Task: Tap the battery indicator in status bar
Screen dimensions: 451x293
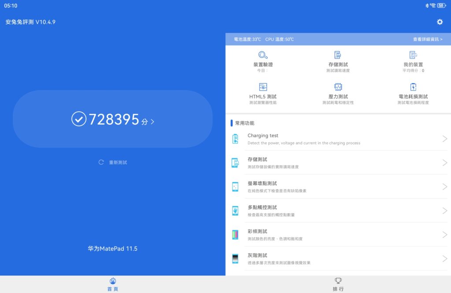Action: point(441,6)
